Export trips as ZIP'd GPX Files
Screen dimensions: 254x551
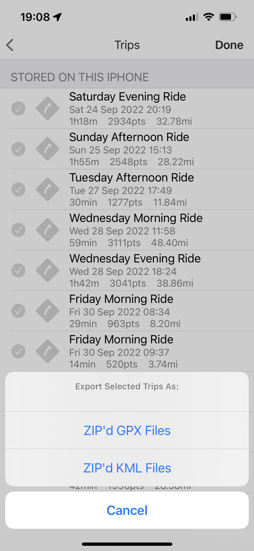[x=127, y=430]
